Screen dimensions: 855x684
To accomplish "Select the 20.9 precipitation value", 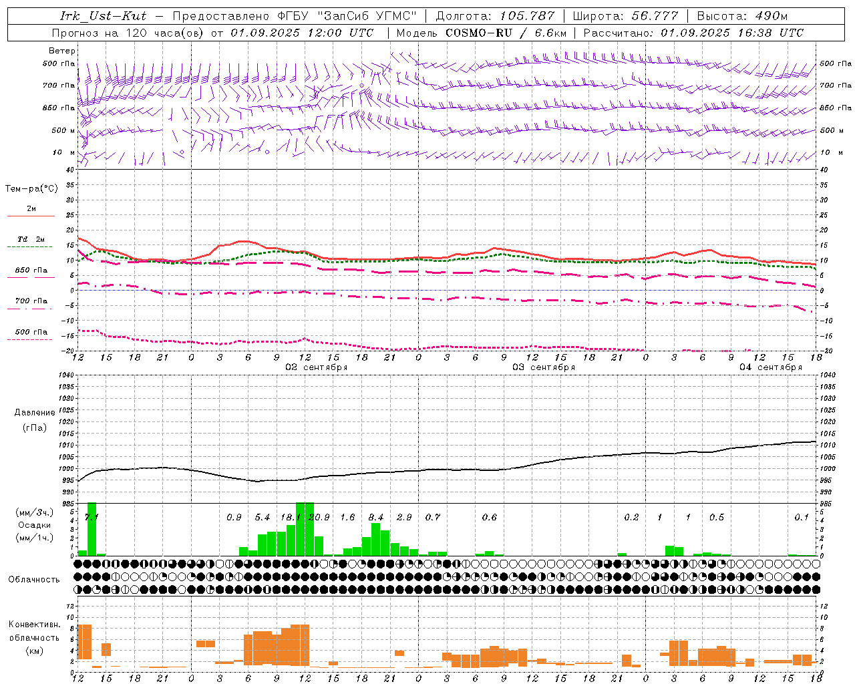I will 319,518.
